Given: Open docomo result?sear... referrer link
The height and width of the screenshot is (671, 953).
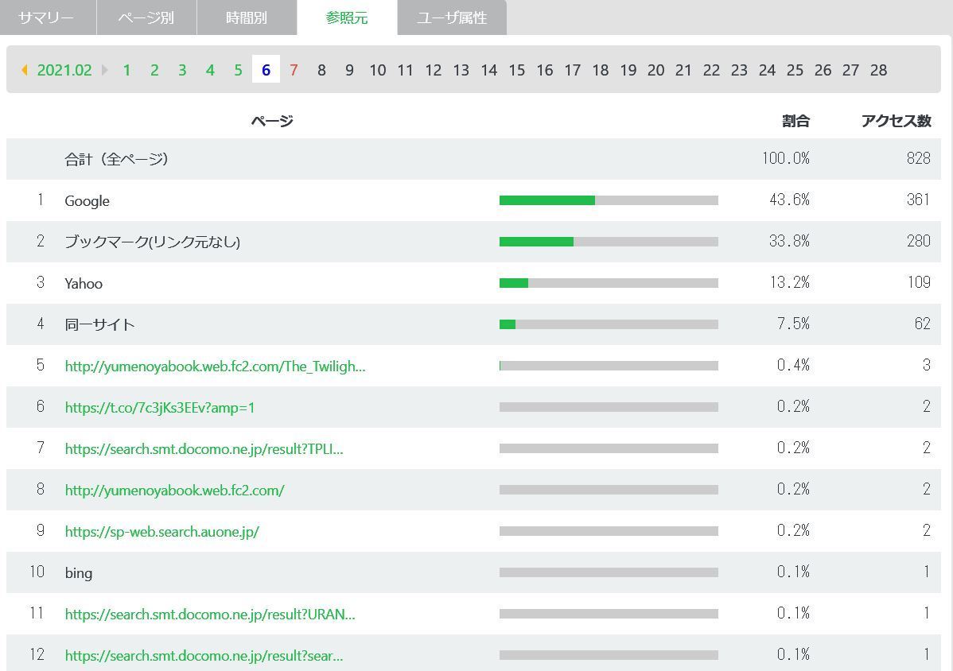Looking at the screenshot, I should [x=204, y=655].
